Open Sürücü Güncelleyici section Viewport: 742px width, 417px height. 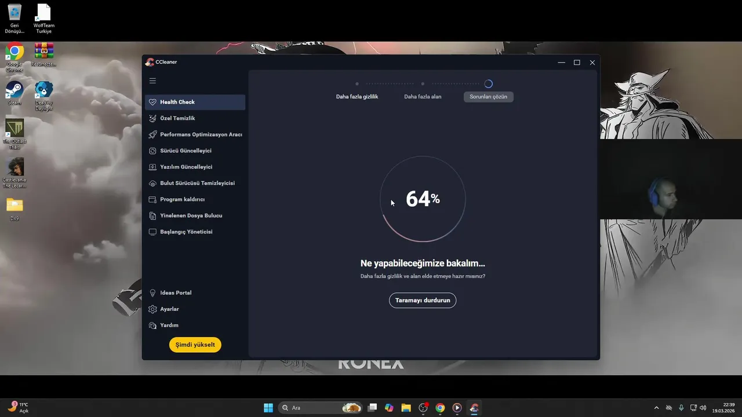(195, 151)
